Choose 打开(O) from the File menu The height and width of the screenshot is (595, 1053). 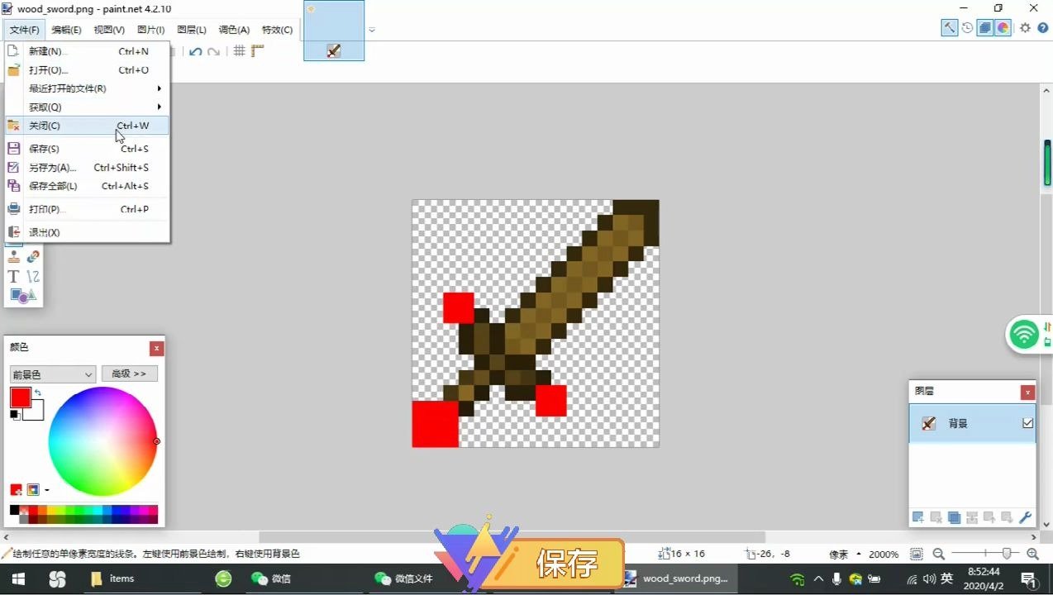87,70
